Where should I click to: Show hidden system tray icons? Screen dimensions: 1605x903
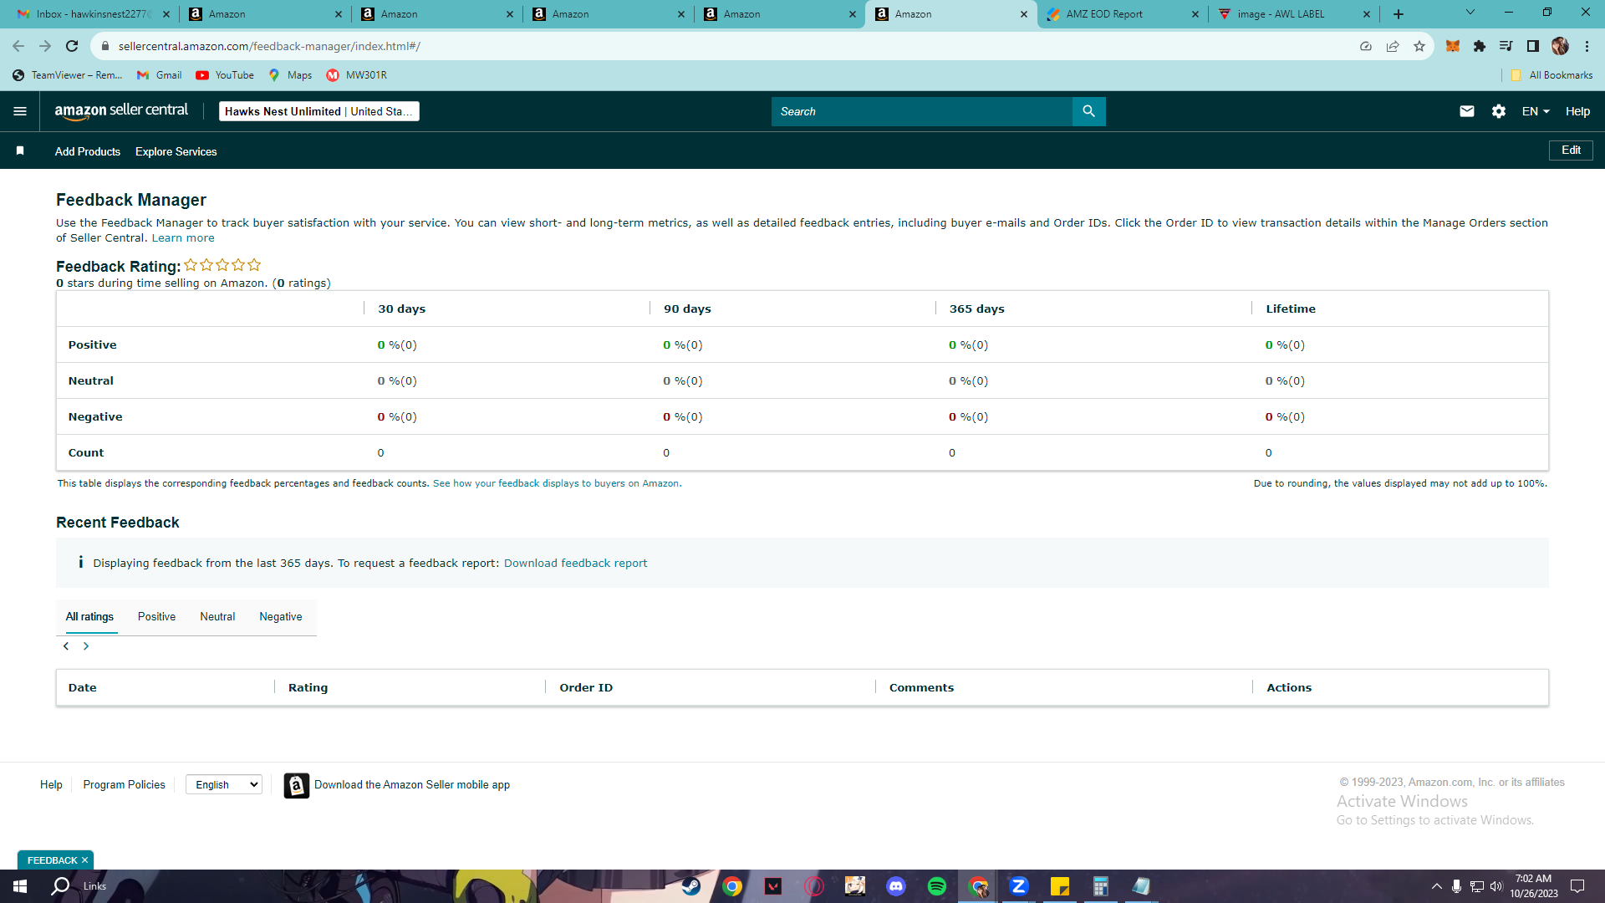point(1436,886)
